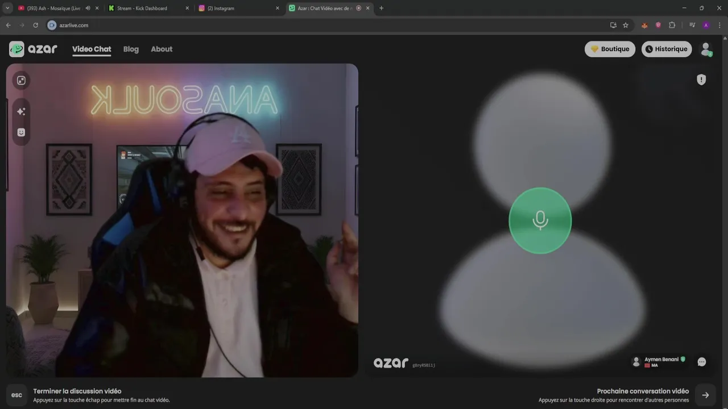Screen dimensions: 728x409
Task: Focus the address bar showing azarlive.com
Action: (330, 25)
